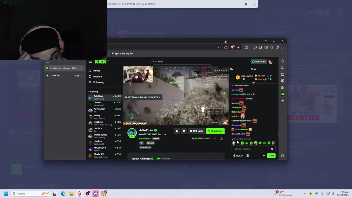Collapse Kick sidebar with hamburger icon
The width and height of the screenshot is (352, 198).
pyautogui.click(x=90, y=62)
